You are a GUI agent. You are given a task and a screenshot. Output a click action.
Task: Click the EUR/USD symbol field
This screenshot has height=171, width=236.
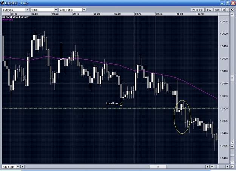(x=14, y=10)
